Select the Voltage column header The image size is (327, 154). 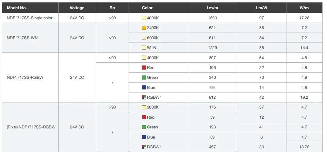coord(77,8)
